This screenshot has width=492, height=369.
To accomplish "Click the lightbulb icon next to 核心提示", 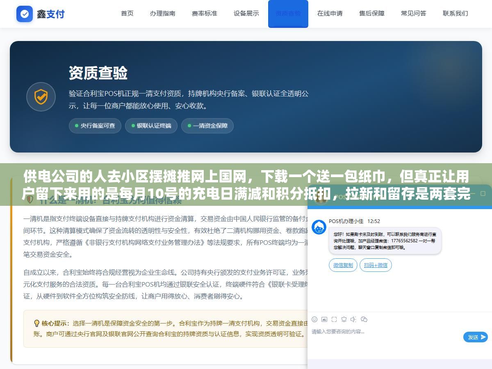I will click(x=36, y=323).
